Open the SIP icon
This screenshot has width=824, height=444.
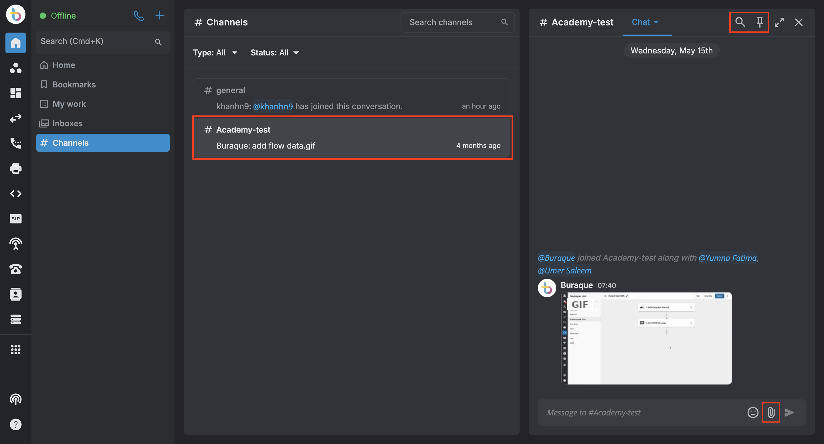16,219
